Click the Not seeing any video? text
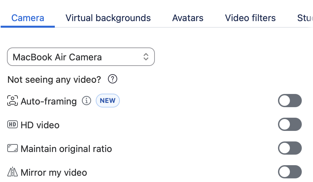Viewport: 313px width, 182px height. click(54, 79)
